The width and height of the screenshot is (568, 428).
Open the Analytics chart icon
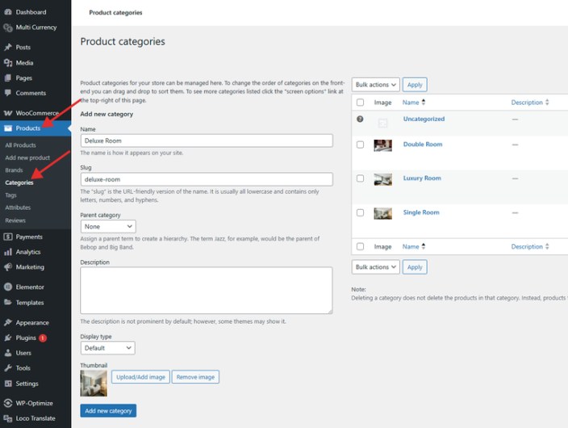tap(8, 252)
